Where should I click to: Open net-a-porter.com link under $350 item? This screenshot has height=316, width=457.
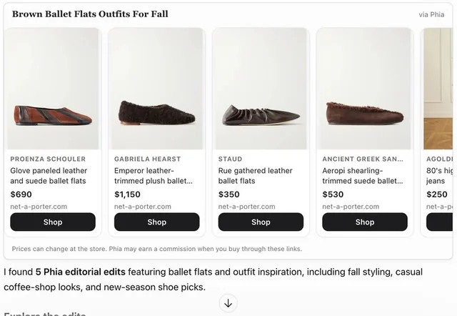point(247,207)
